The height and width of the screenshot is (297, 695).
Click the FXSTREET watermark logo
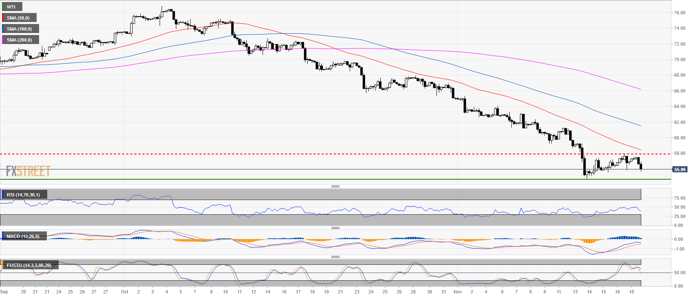[x=28, y=171]
